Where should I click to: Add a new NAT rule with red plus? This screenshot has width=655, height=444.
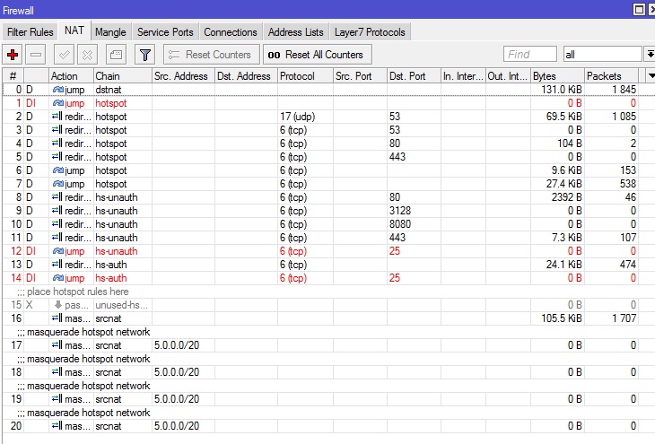13,55
